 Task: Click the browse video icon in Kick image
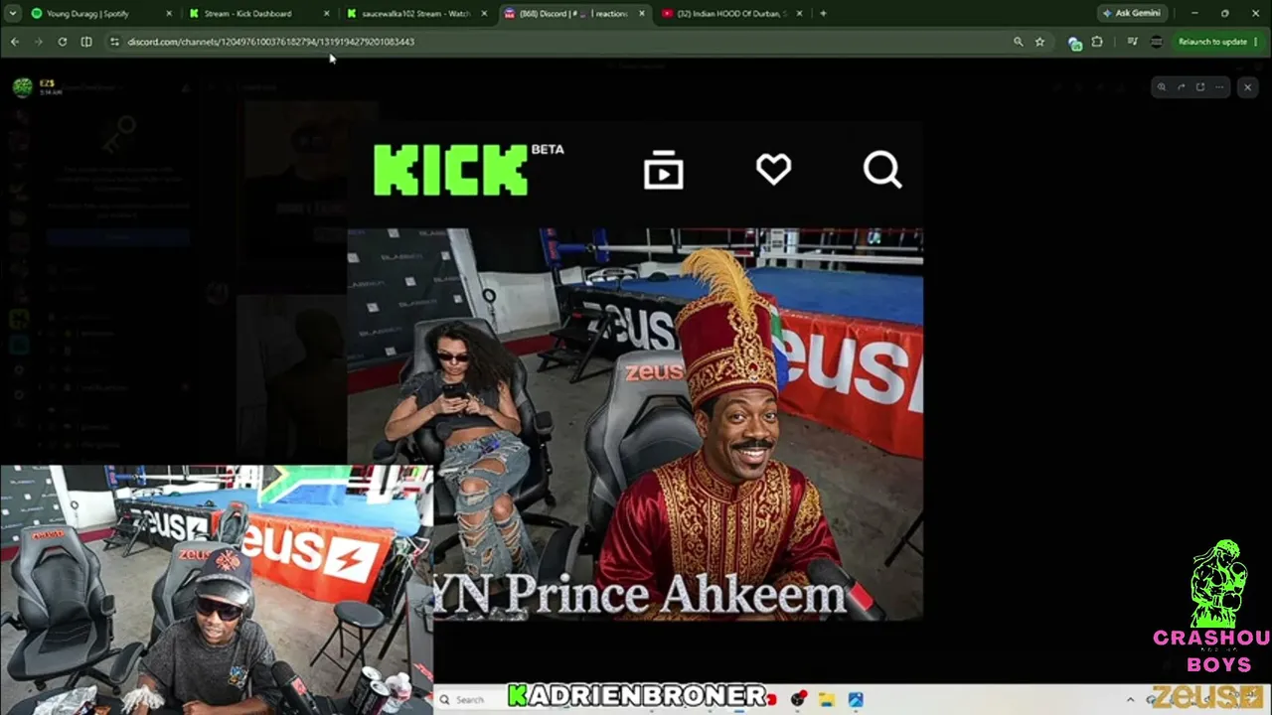663,171
